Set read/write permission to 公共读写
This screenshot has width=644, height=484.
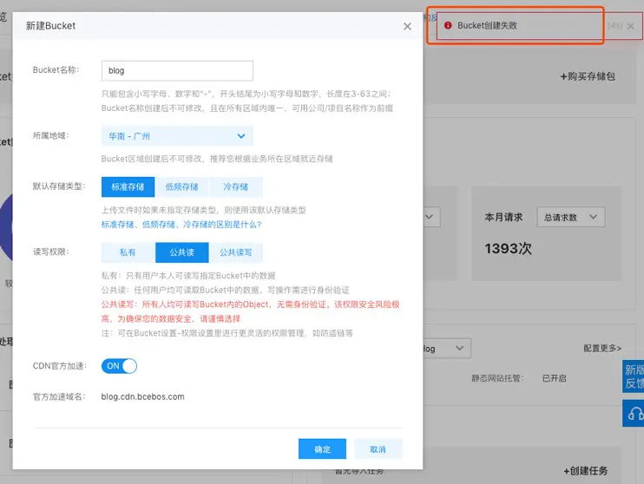pos(236,252)
